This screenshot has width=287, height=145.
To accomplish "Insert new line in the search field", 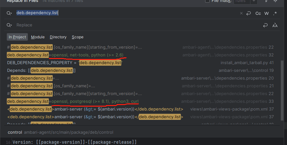I will click(x=248, y=13).
